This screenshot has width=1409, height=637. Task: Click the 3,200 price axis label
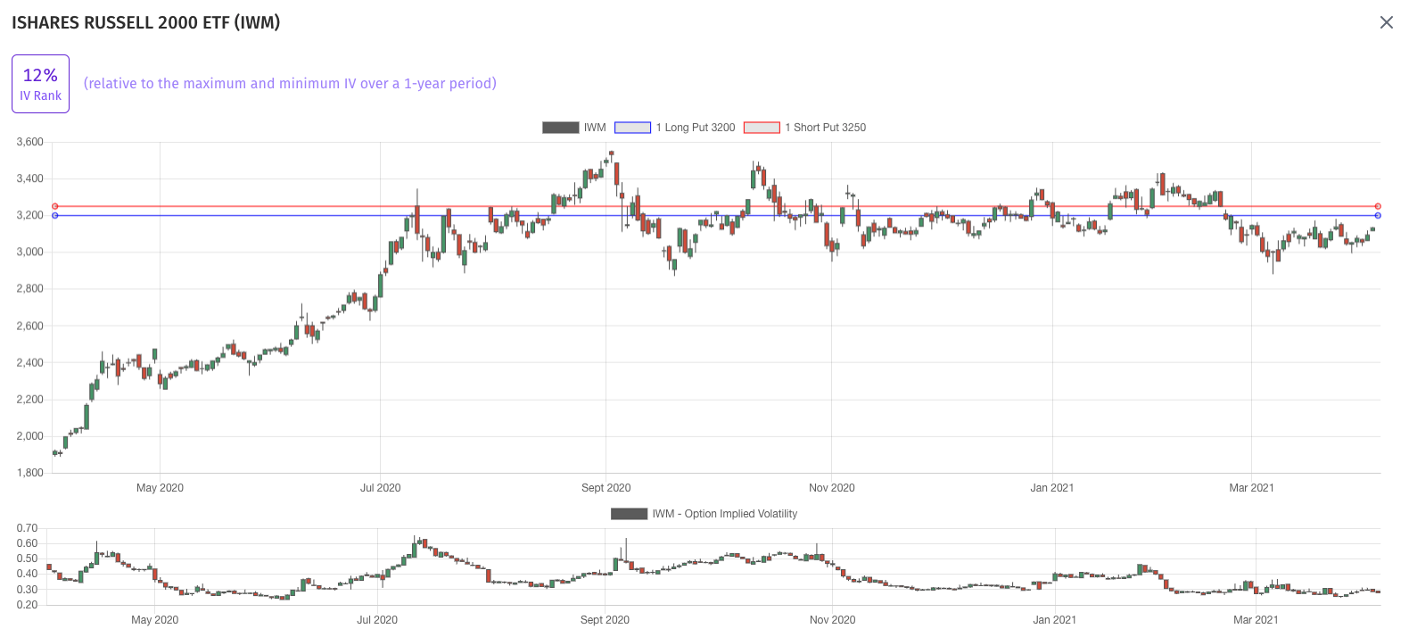29,215
